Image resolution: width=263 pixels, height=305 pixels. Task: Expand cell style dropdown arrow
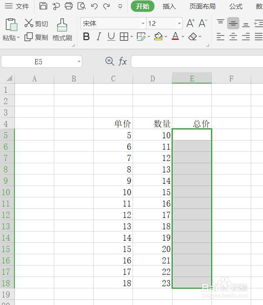tap(149, 37)
